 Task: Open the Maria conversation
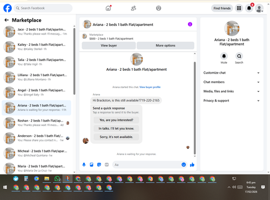point(36,168)
